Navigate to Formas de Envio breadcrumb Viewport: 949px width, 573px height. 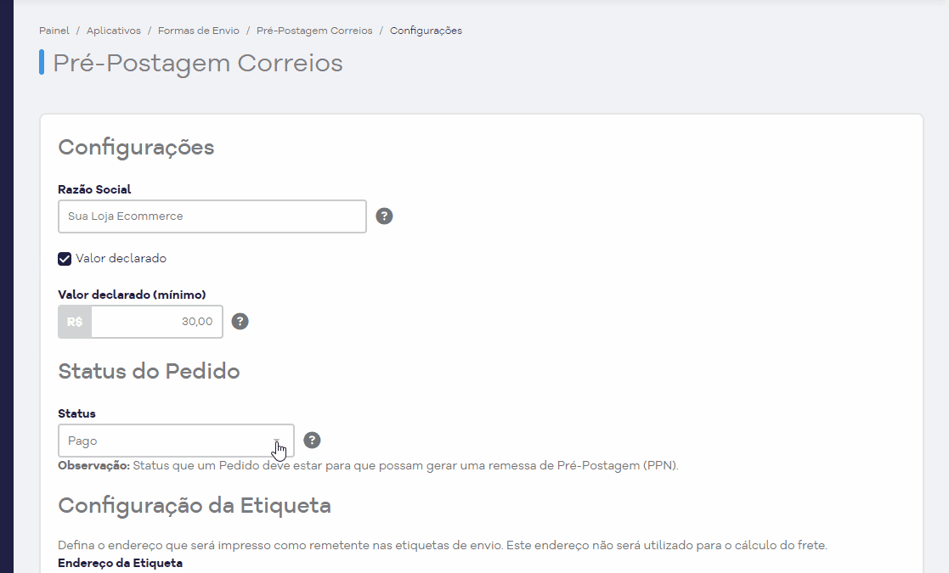[199, 31]
